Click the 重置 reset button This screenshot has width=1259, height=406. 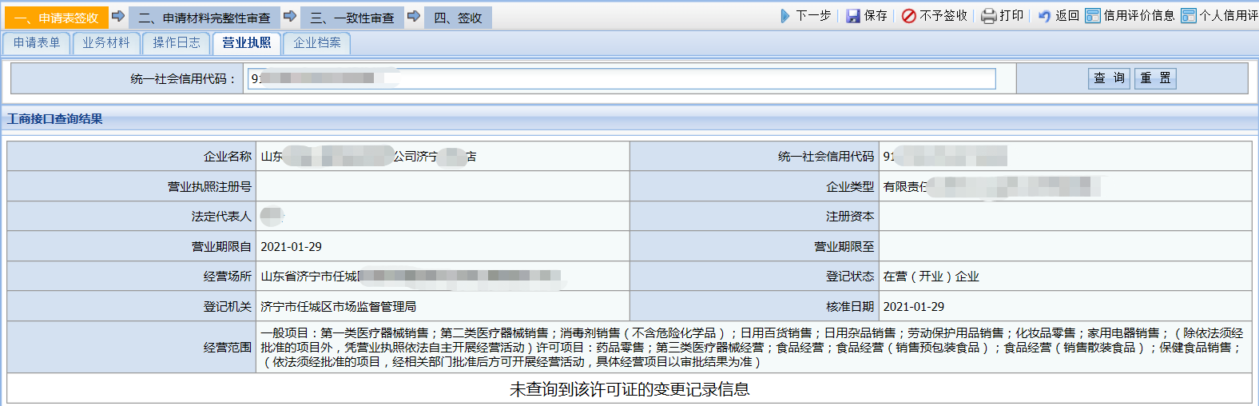coord(1155,78)
